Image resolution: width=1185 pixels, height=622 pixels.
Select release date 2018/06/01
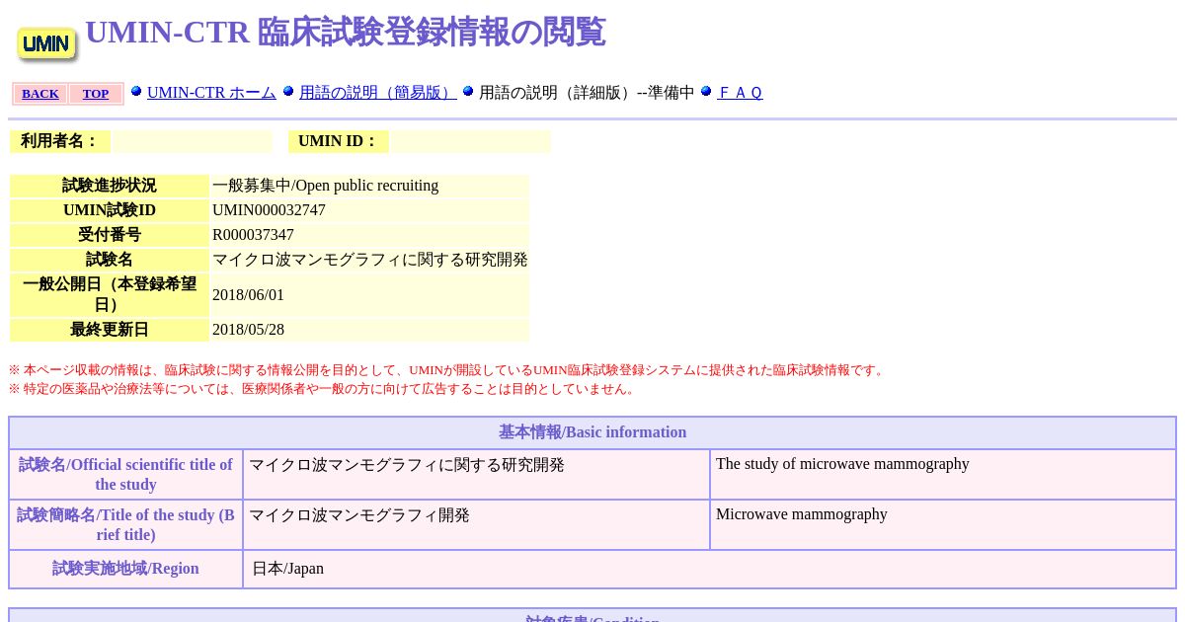coord(248,295)
